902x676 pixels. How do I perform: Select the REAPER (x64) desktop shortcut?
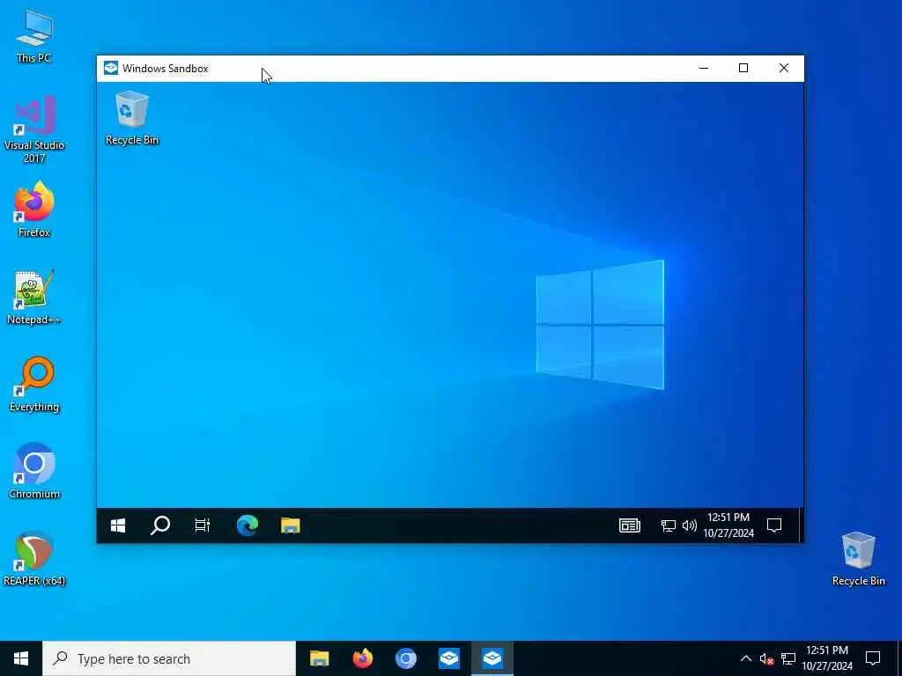tap(34, 559)
